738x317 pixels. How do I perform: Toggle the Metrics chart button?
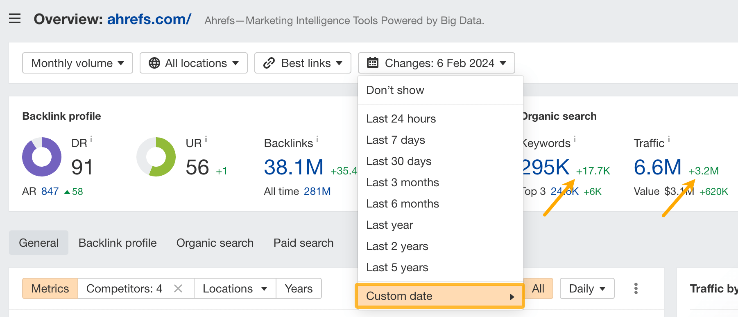[50, 289]
